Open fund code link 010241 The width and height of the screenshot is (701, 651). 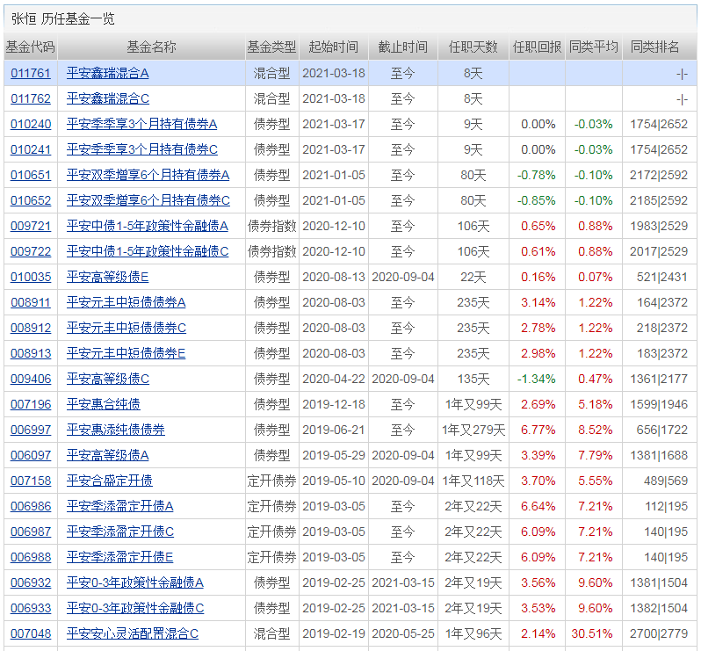[x=31, y=149]
